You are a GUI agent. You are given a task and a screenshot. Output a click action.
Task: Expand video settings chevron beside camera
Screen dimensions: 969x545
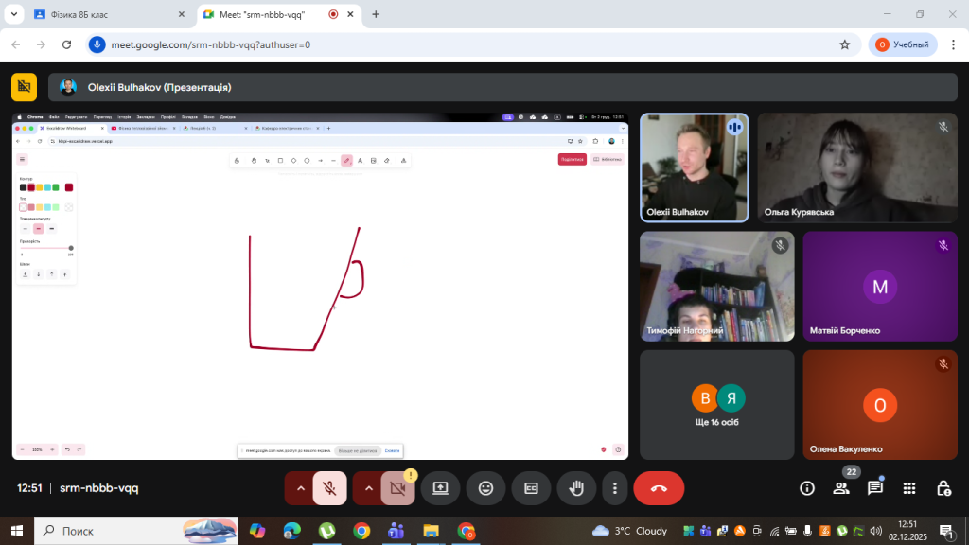point(368,488)
